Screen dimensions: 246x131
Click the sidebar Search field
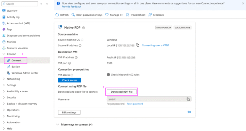coord(20,4)
